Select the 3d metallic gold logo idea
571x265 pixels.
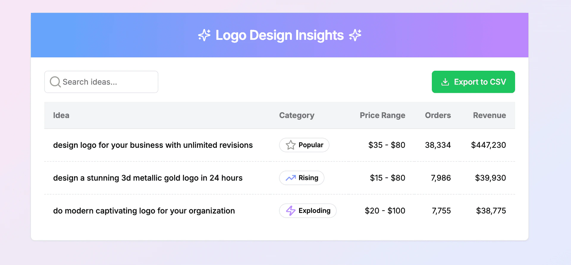coord(148,178)
